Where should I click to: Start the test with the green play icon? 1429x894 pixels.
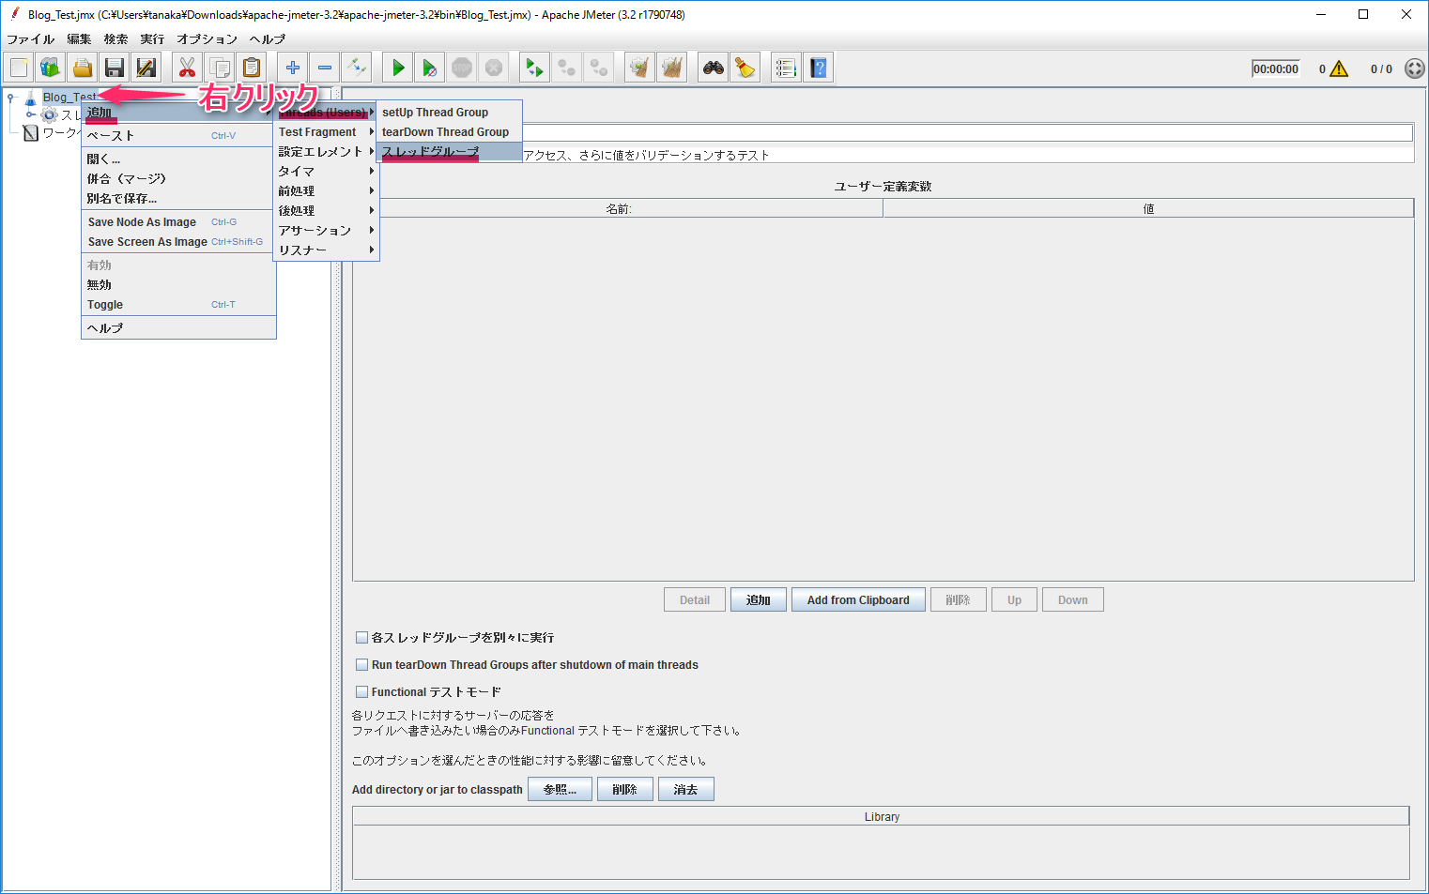(398, 68)
